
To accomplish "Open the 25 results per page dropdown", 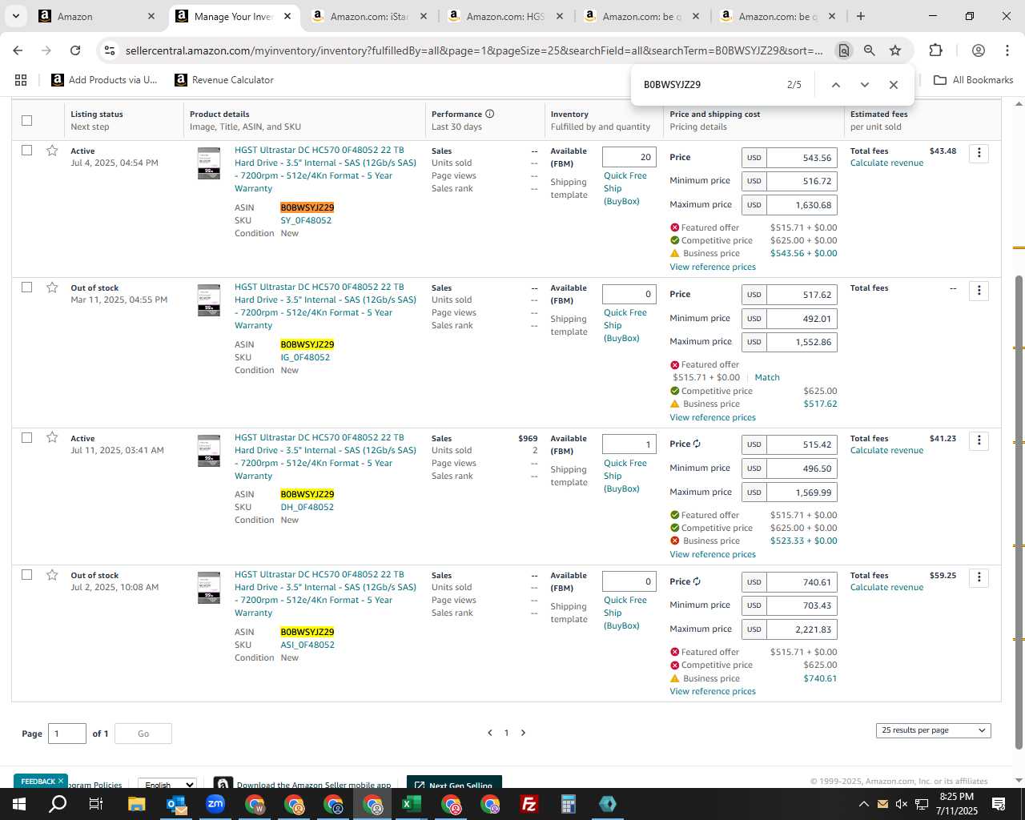I will click(933, 730).
